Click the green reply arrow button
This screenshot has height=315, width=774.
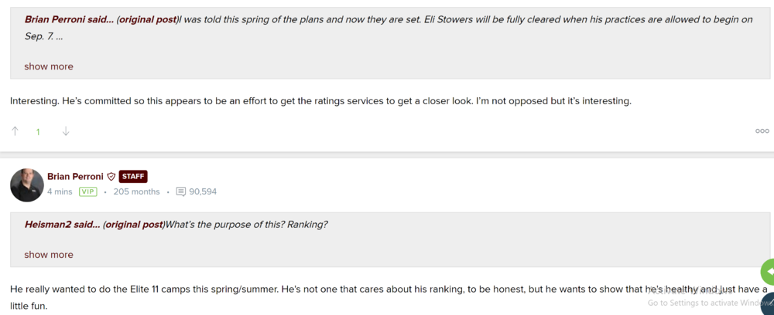[x=768, y=272]
